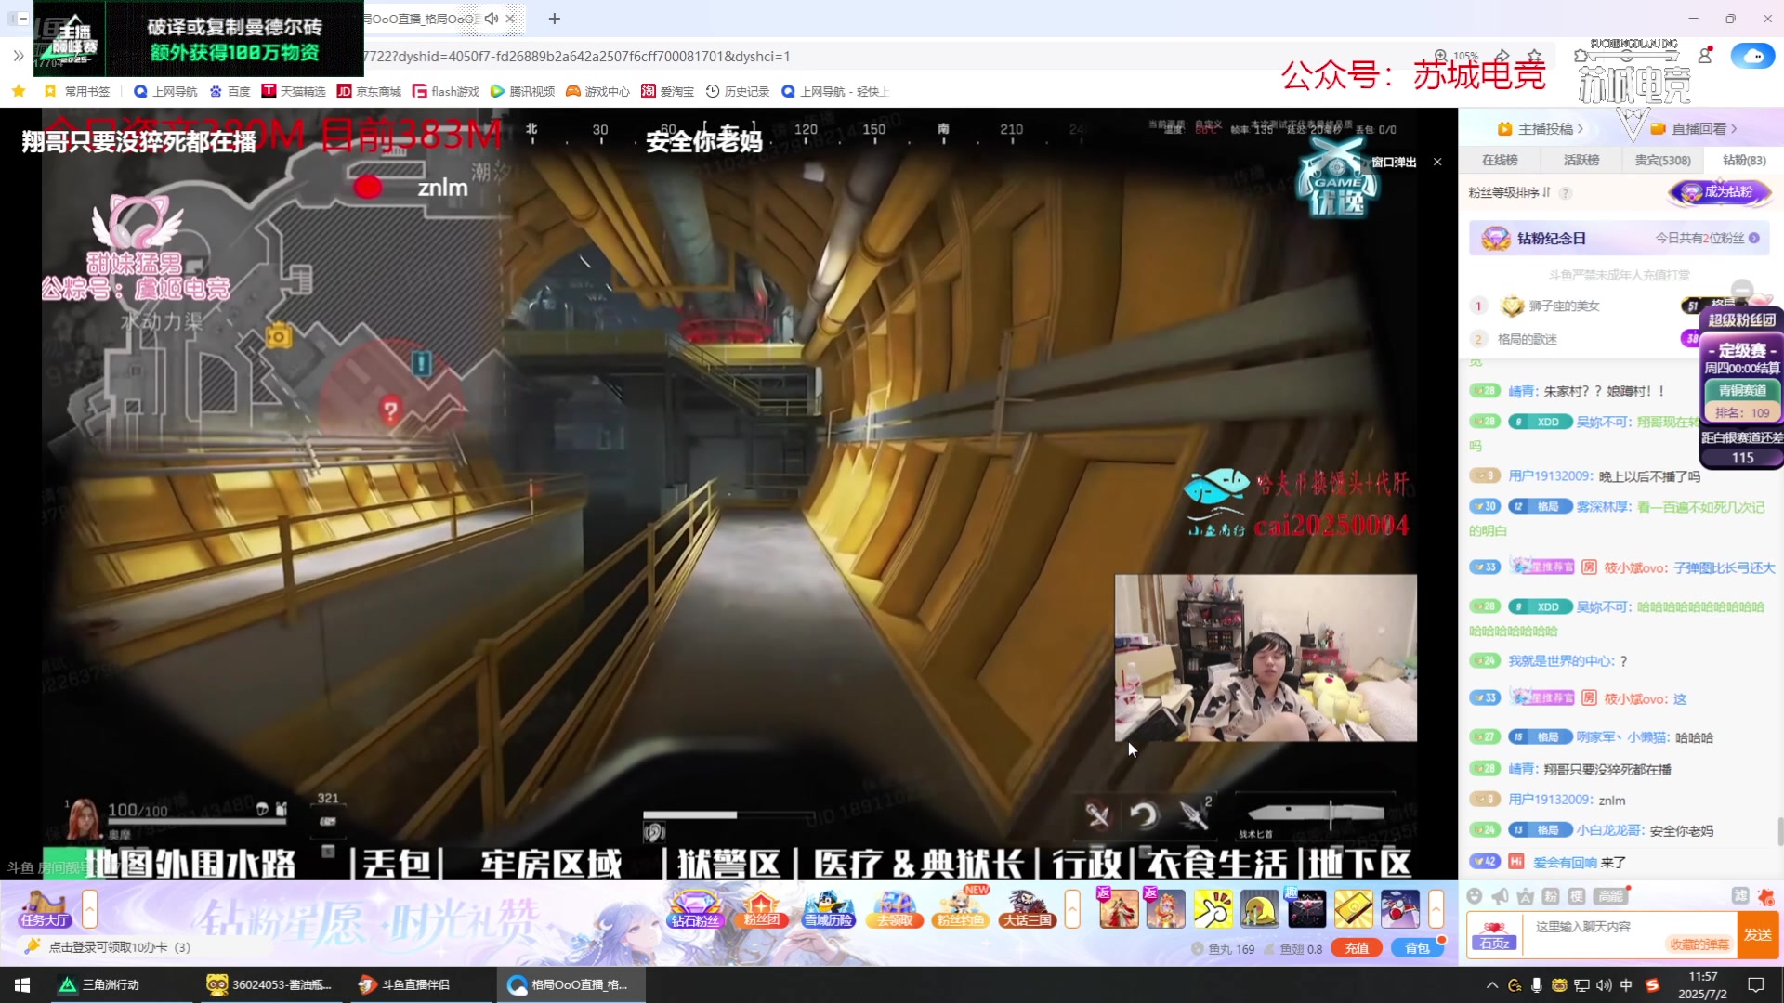This screenshot has height=1003, width=1784.
Task: Click the favorites star icon in bookmarks bar
Action: click(19, 91)
